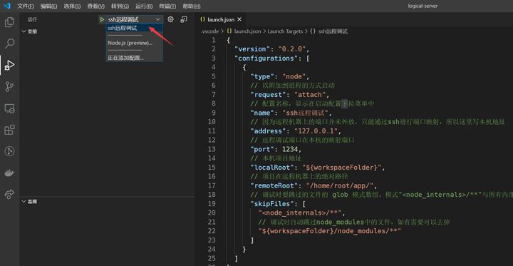Click the 运行 panel title
513x266 pixels.
pyautogui.click(x=32, y=20)
